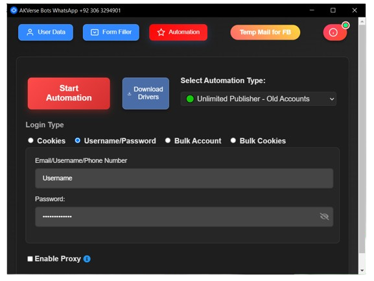
Task: Open the Automation tab
Action: pos(178,32)
